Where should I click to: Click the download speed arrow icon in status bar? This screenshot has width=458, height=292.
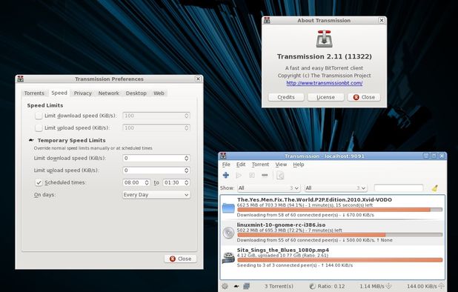click(389, 286)
